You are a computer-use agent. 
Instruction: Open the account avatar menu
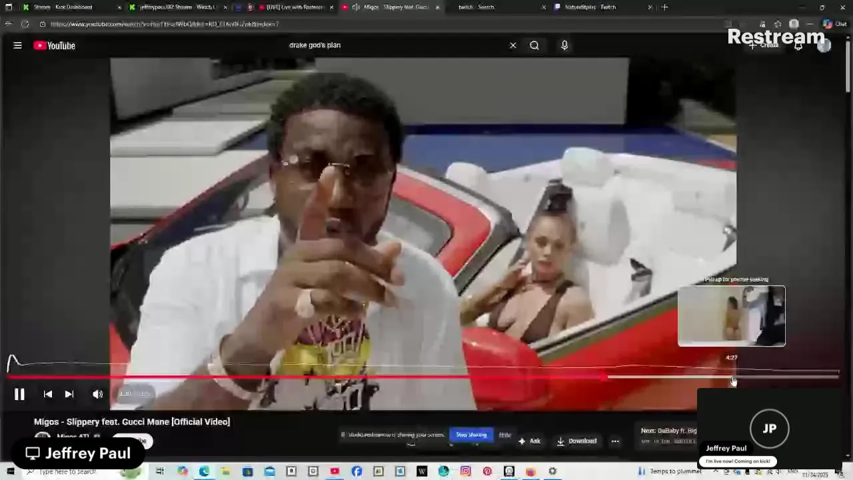click(824, 45)
